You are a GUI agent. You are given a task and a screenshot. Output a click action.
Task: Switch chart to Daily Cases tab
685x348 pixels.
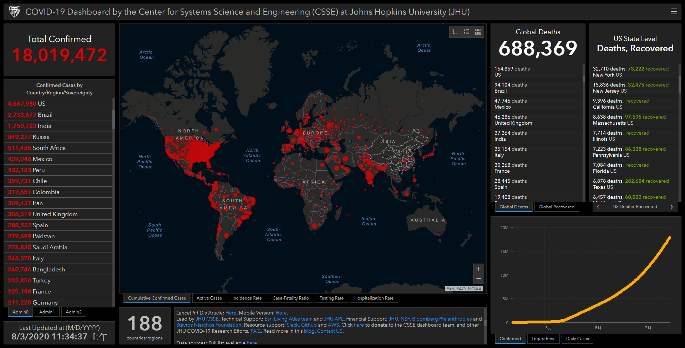[x=577, y=339]
